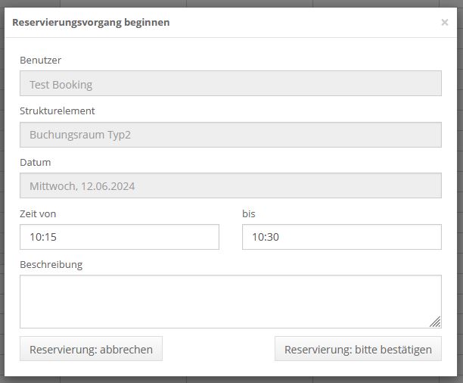Click the Benutzer field showing Test Booking
Viewport: 463px width, 383px height.
[x=230, y=84]
